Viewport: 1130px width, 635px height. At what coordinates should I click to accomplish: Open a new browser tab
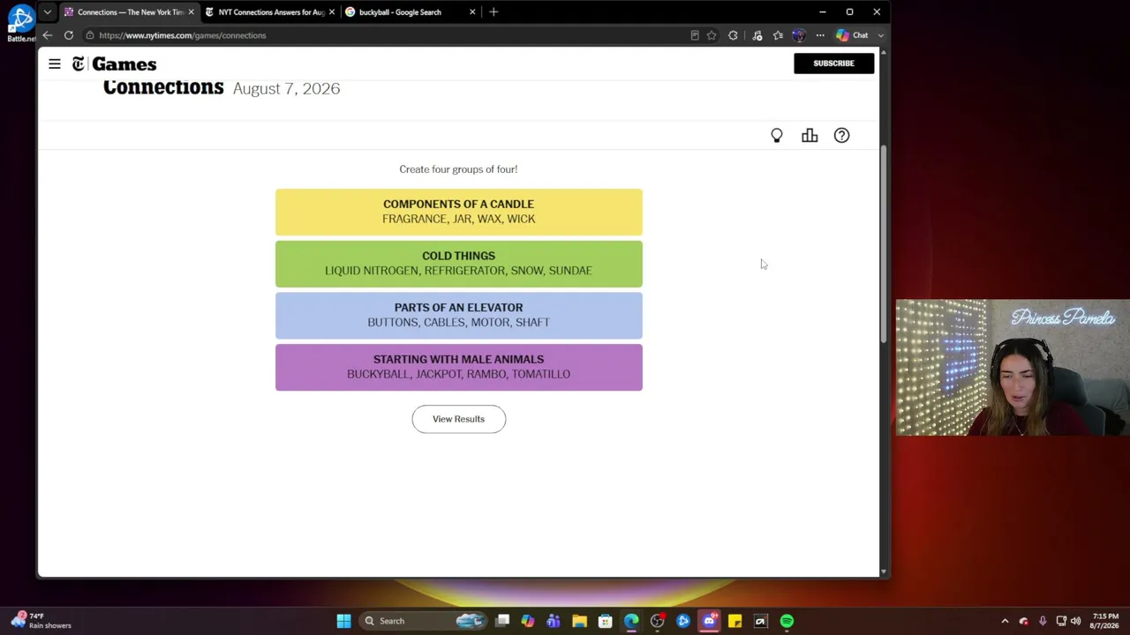click(x=493, y=12)
